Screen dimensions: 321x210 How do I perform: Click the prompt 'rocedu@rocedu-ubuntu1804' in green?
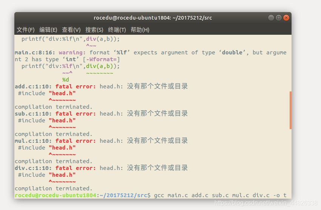[x=55, y=195]
